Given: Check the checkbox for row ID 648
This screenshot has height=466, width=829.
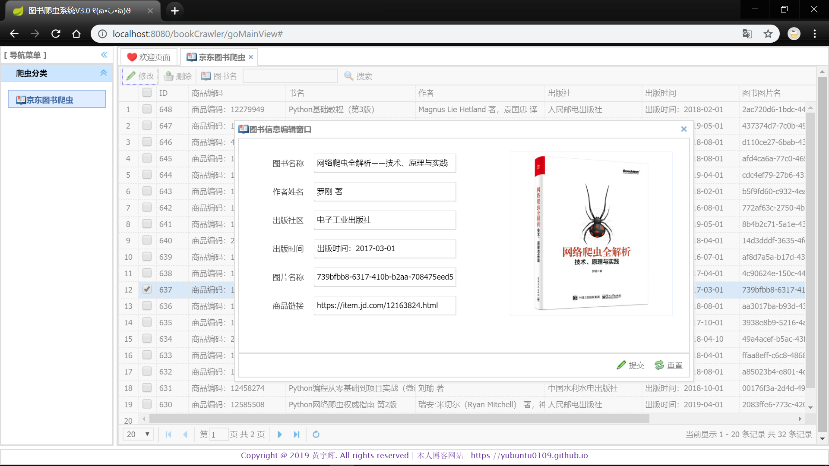Looking at the screenshot, I should tap(147, 109).
